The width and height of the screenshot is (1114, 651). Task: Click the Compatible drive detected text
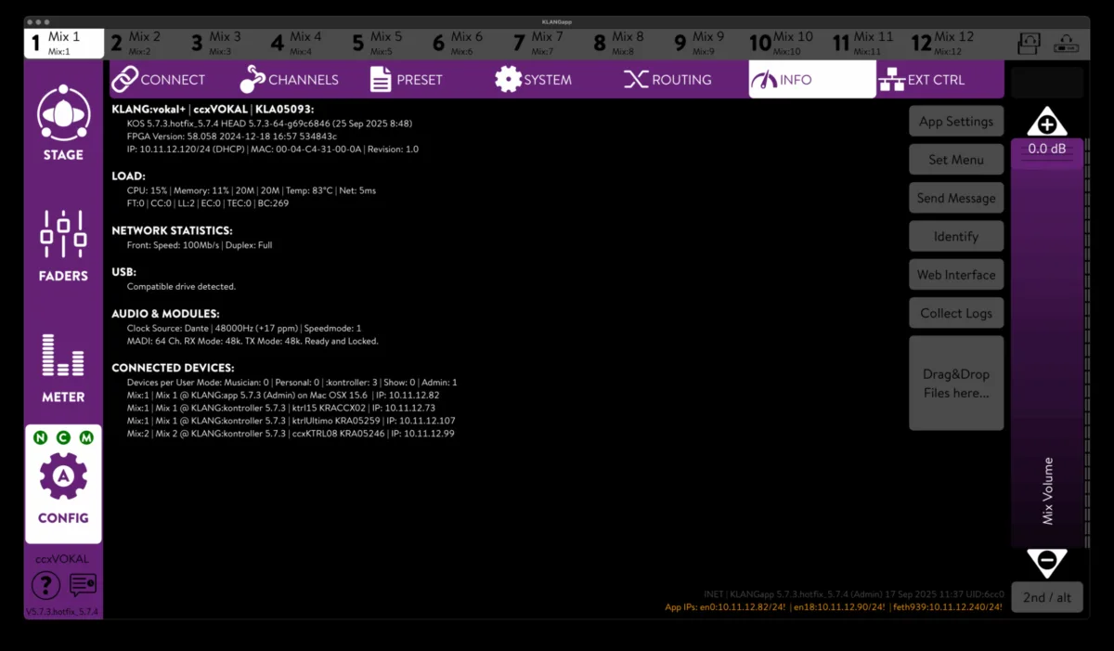tap(181, 286)
